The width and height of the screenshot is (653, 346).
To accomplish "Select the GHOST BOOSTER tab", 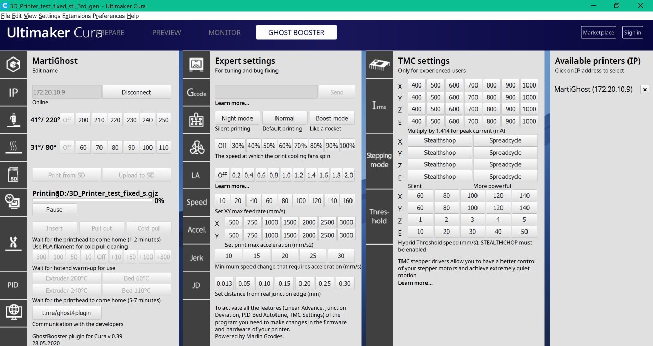I will pyautogui.click(x=296, y=32).
